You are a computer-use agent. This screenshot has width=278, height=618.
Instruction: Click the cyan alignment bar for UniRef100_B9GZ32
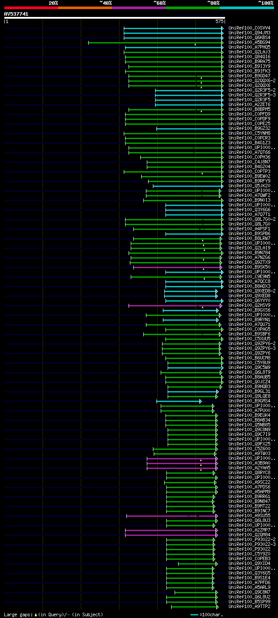coord(190,129)
